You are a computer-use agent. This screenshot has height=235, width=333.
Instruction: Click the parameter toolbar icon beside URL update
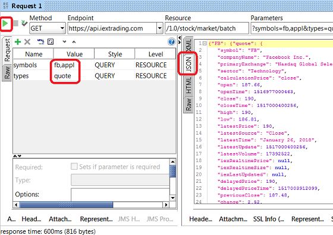tap(51, 42)
